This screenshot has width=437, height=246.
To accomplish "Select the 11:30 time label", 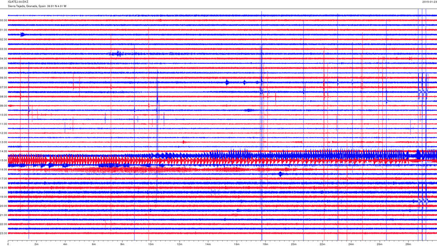I will [4, 124].
